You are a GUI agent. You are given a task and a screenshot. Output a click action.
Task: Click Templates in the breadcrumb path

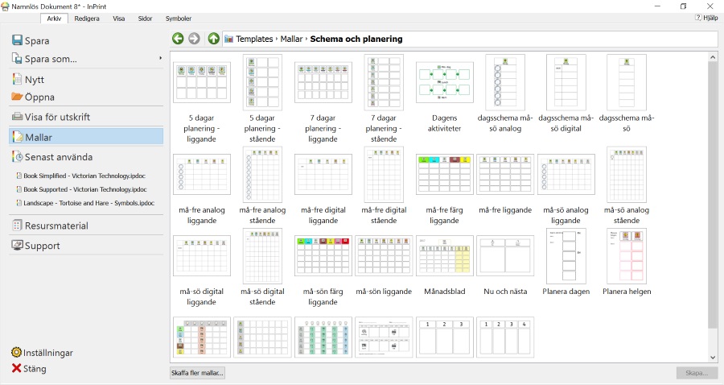tap(253, 39)
